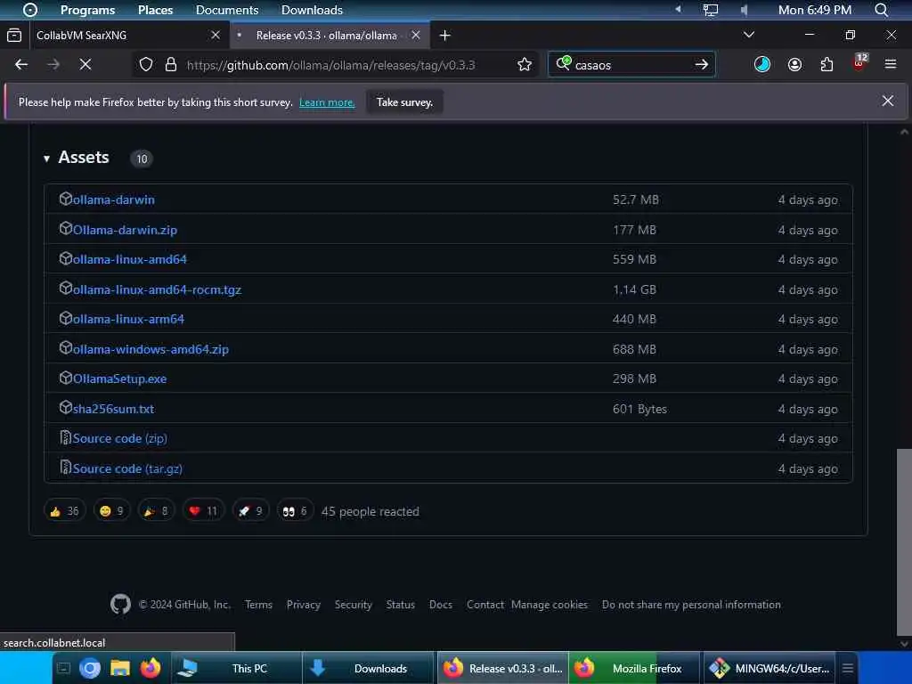View site security padlock info
912x684 pixels.
click(171, 64)
